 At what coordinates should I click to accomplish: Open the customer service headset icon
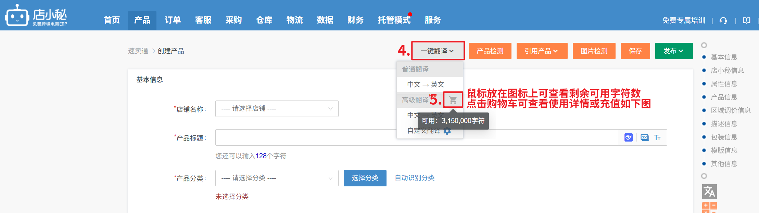[x=723, y=21]
